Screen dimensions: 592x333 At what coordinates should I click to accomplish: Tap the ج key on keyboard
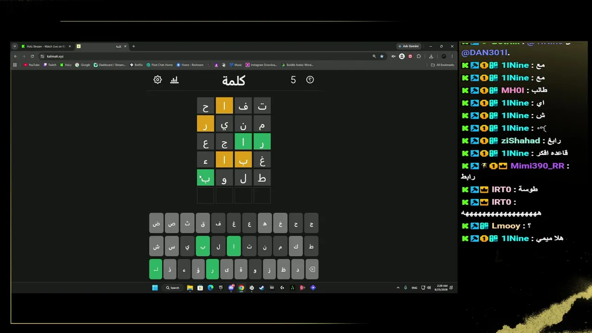pos(311,223)
